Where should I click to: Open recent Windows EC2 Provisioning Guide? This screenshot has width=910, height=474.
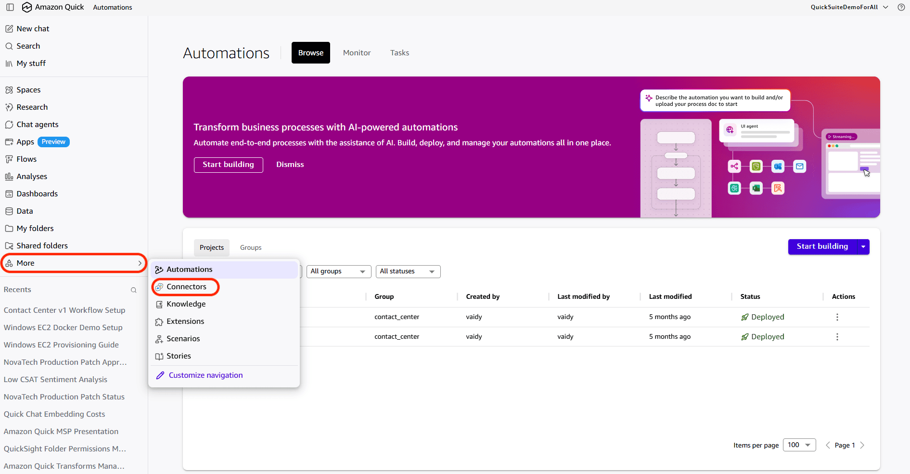[x=61, y=345]
